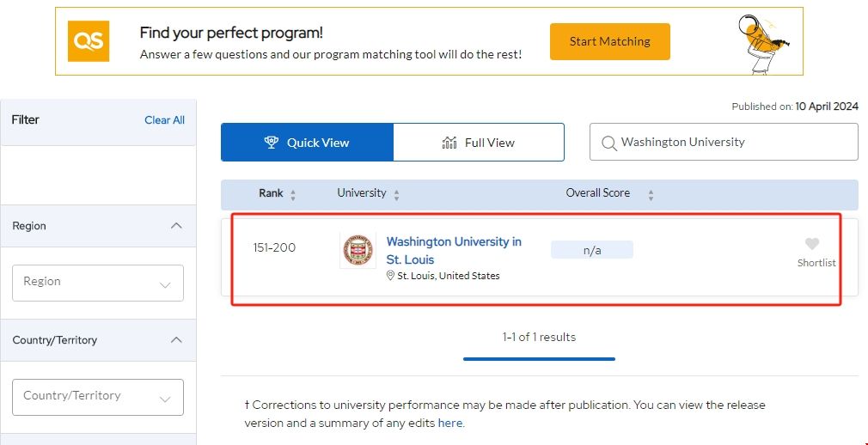Click the university search input field
Viewport: 868px width, 445px height.
(x=735, y=143)
